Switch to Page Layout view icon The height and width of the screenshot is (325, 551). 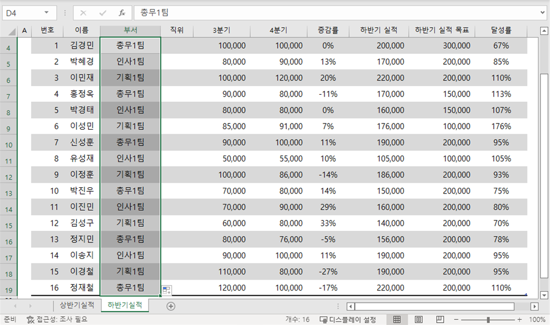(x=419, y=319)
